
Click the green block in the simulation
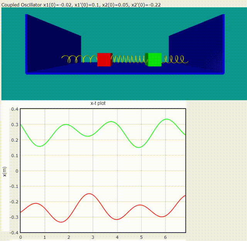click(x=153, y=60)
